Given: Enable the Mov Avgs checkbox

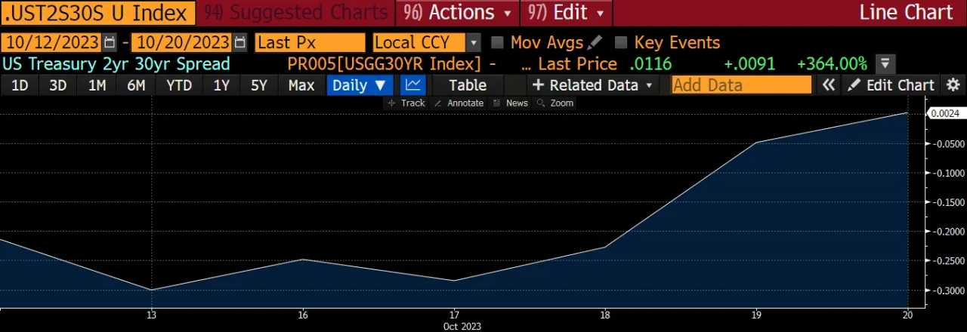Looking at the screenshot, I should coord(497,42).
